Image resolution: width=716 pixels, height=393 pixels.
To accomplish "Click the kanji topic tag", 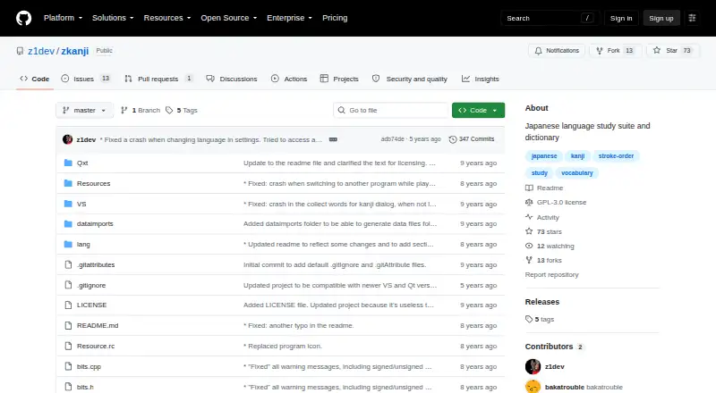I will [577, 156].
